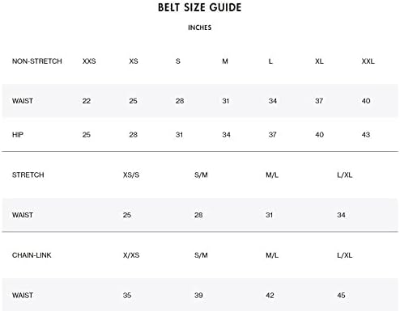The width and height of the screenshot is (400, 311).
Task: Click chain-link waist value 39
Action: tap(198, 296)
